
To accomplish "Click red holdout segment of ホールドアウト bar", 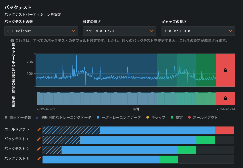I will [224, 130].
